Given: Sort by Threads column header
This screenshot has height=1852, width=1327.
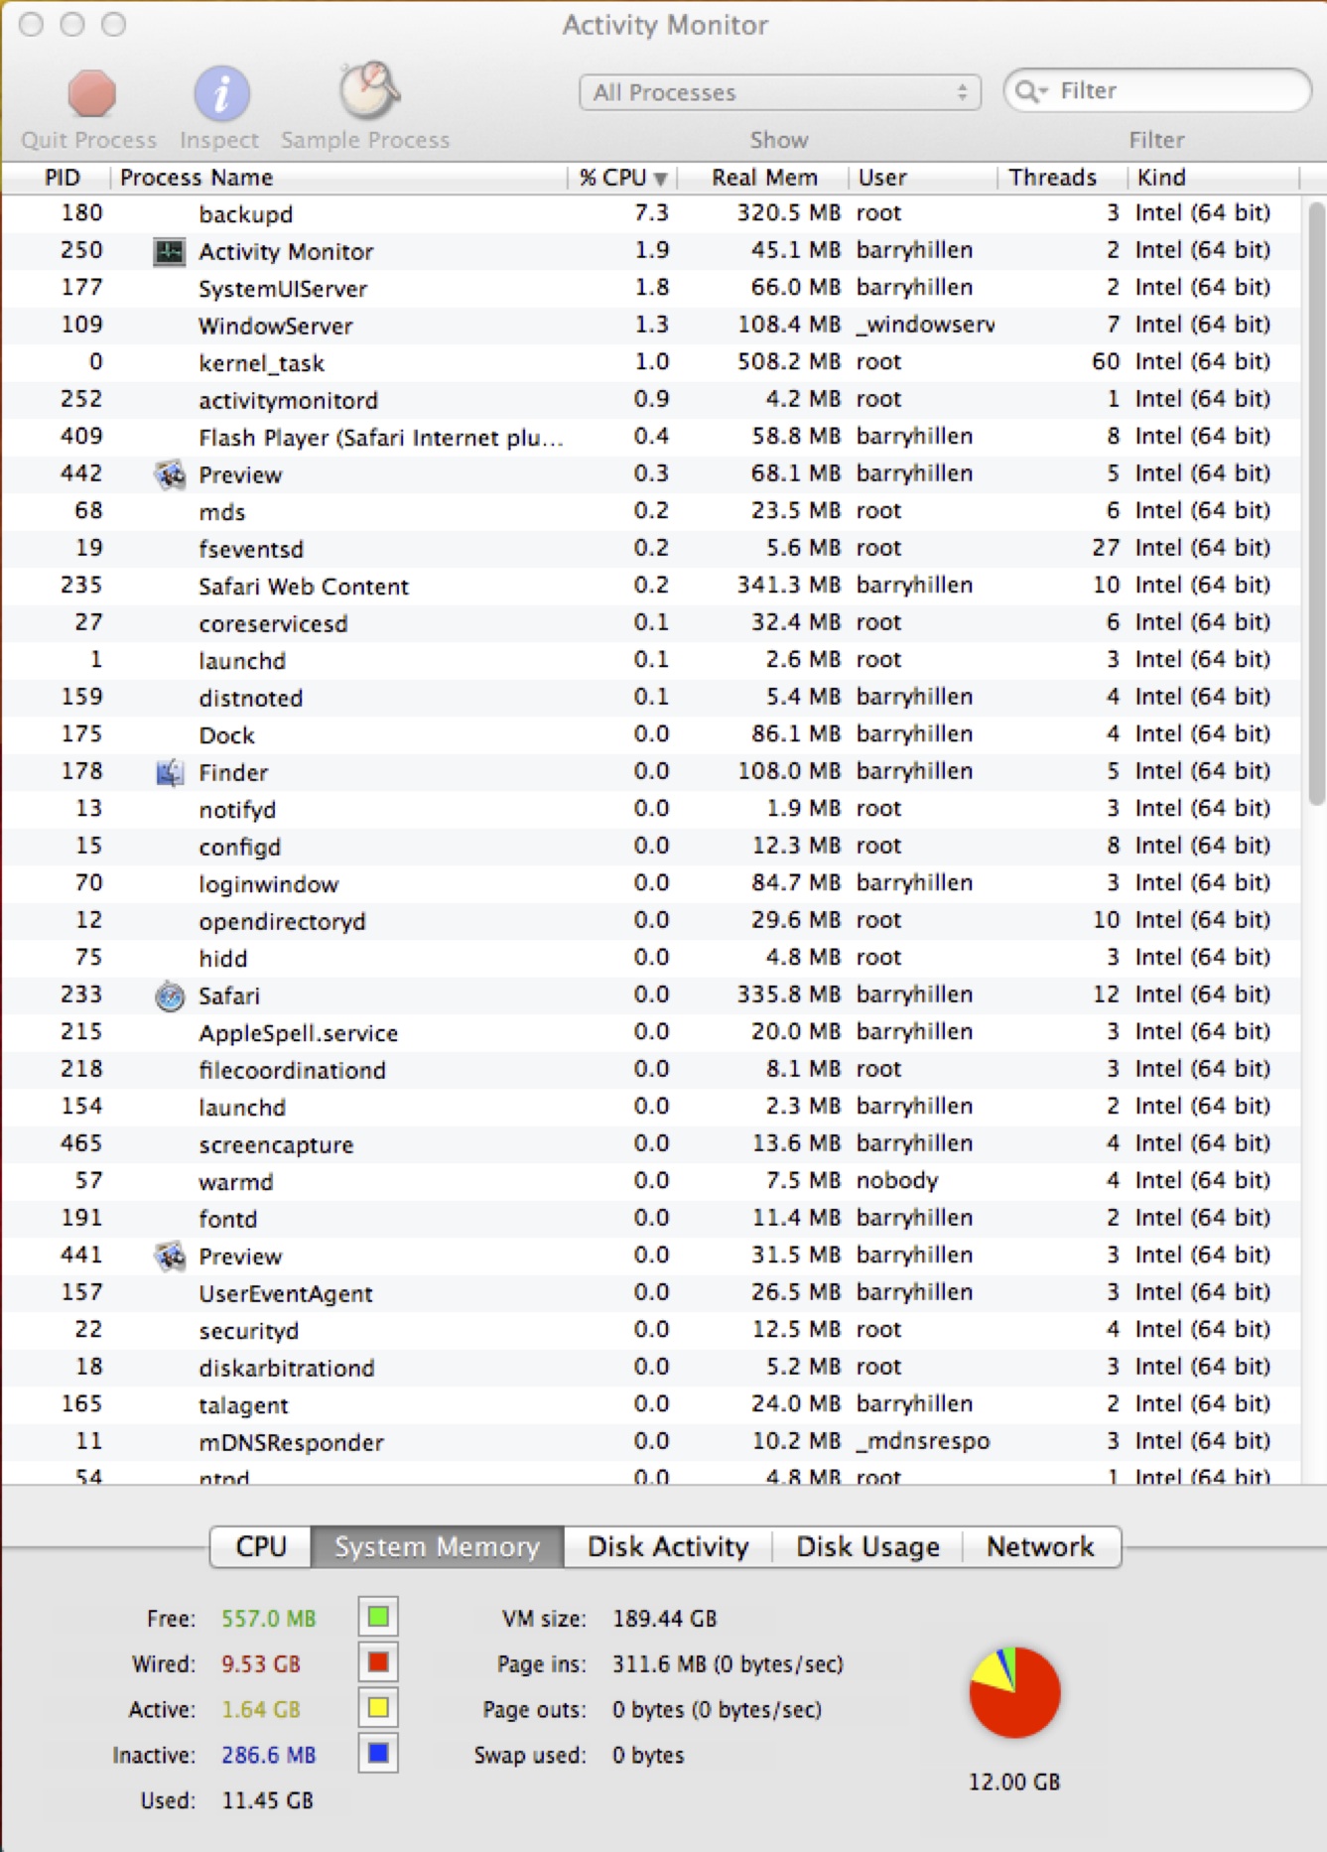Looking at the screenshot, I should 1062,178.
